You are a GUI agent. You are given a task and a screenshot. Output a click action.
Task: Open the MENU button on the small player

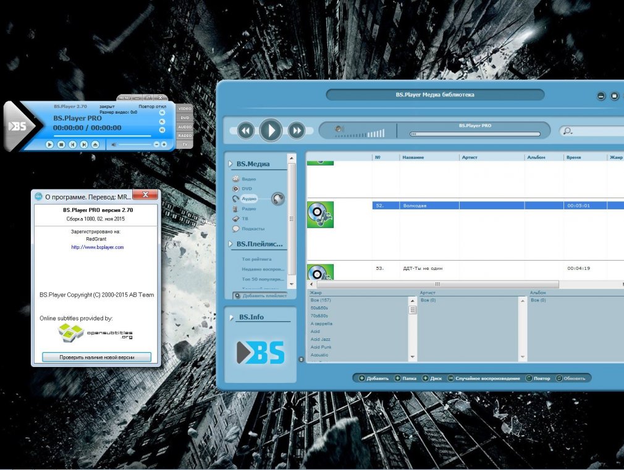[x=124, y=98]
